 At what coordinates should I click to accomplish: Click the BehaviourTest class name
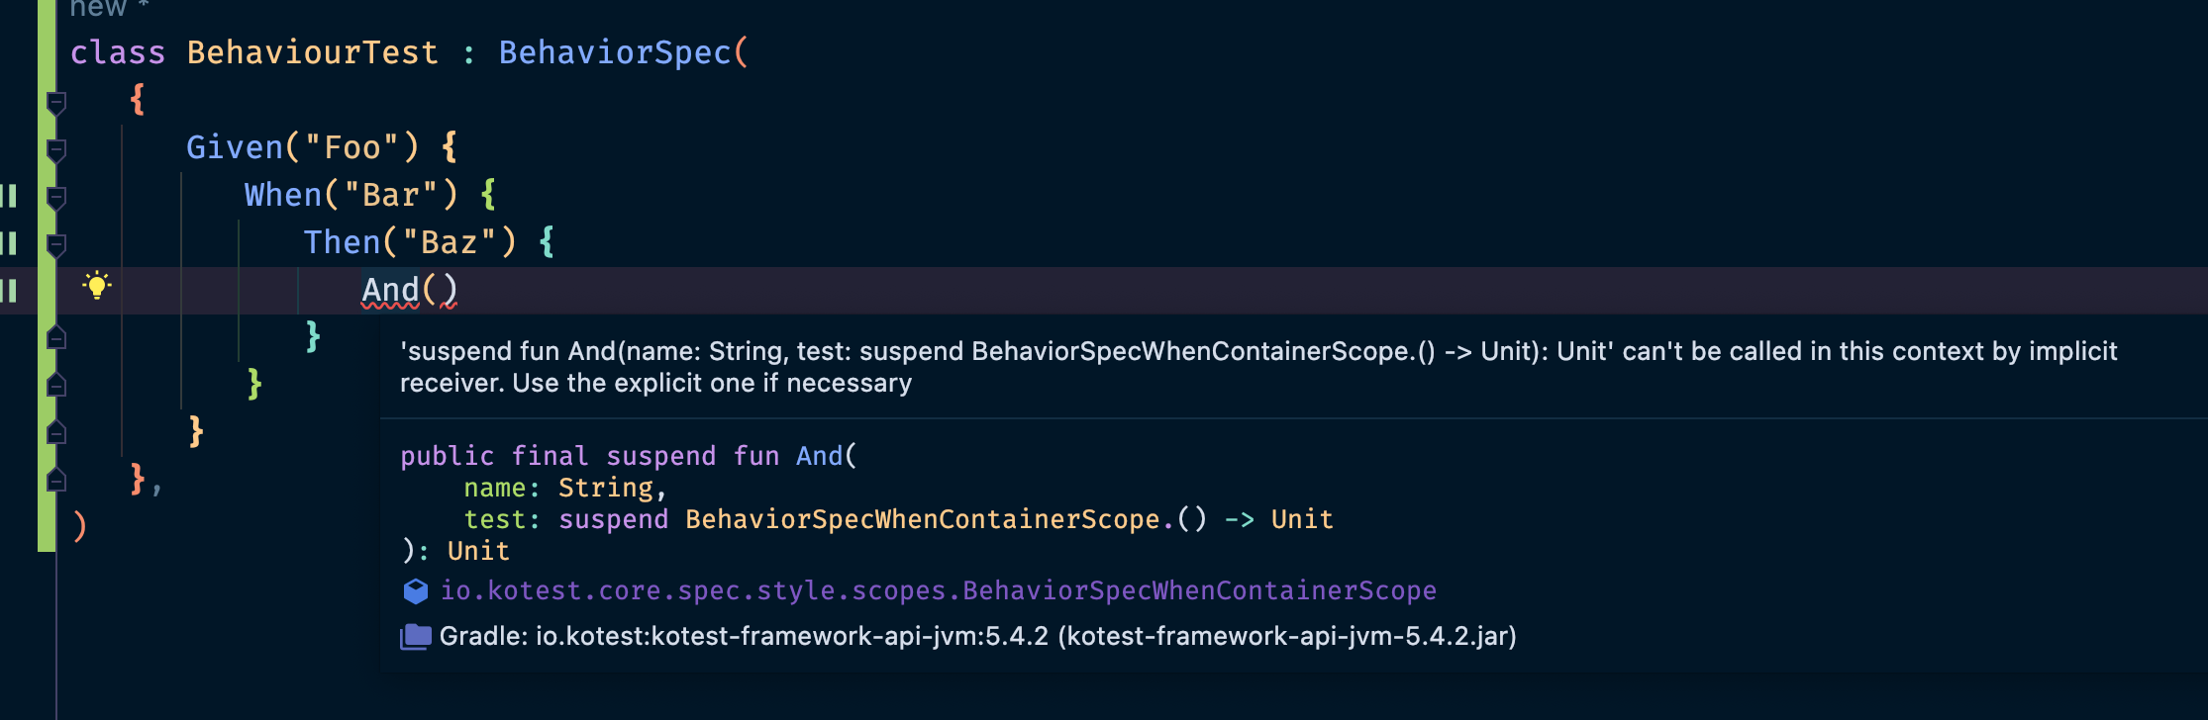pyautogui.click(x=312, y=52)
